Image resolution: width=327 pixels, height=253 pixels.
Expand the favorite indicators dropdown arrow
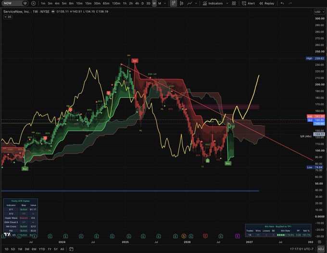(227, 3)
